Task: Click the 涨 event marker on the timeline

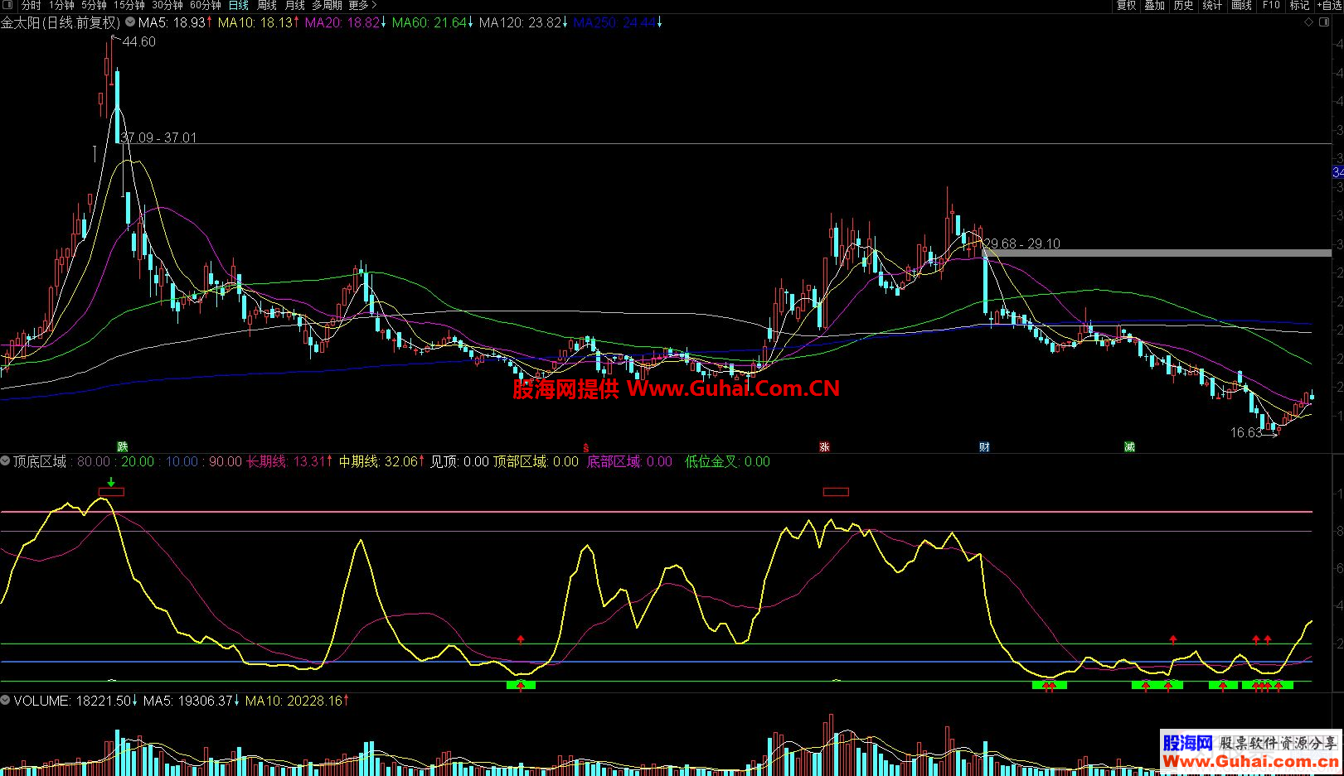Action: [824, 447]
